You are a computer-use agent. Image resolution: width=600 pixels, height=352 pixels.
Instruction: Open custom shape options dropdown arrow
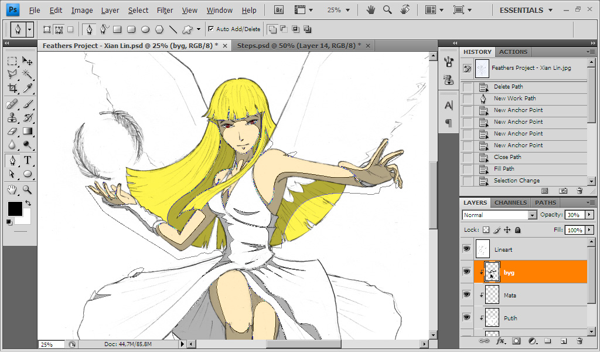click(198, 29)
